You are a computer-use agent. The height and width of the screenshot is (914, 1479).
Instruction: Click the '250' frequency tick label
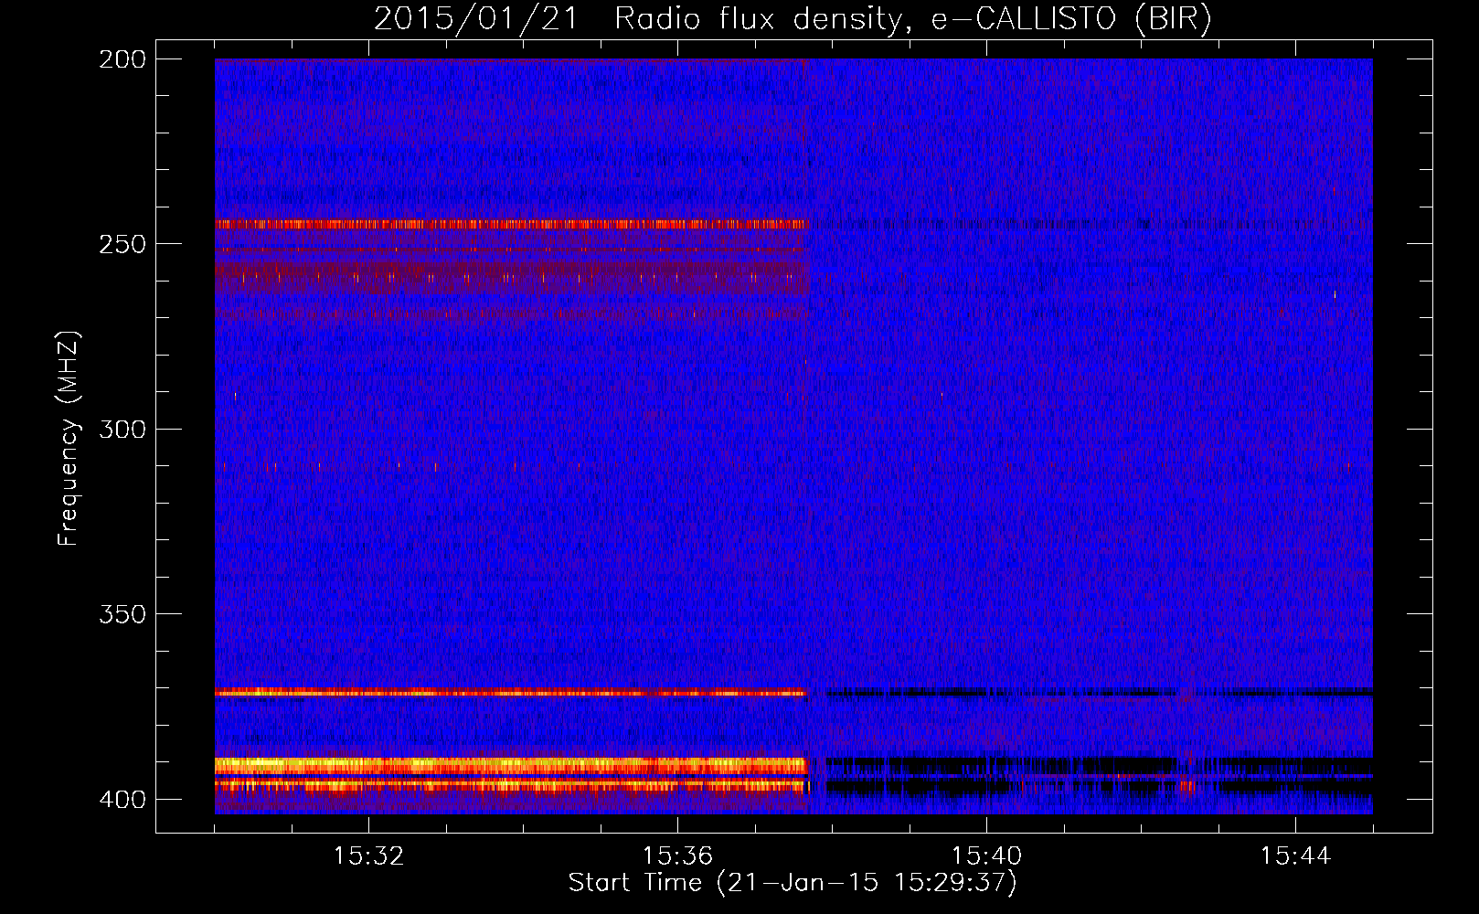pyautogui.click(x=122, y=244)
